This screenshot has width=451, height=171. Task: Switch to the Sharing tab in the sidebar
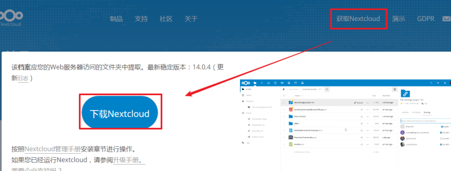coord(427,112)
